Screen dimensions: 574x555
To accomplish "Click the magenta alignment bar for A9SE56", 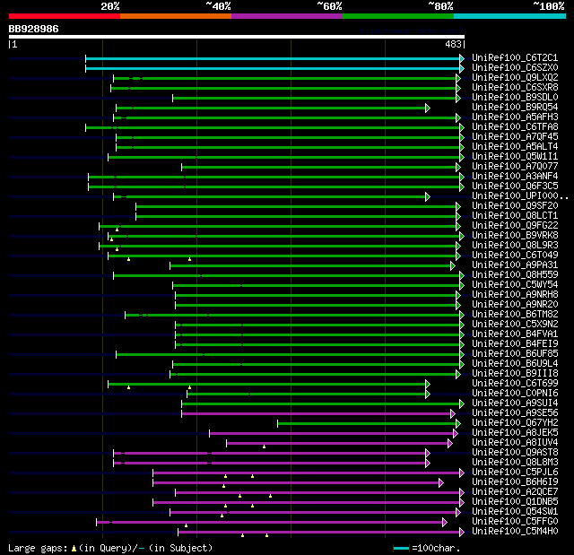I will click(x=317, y=413).
